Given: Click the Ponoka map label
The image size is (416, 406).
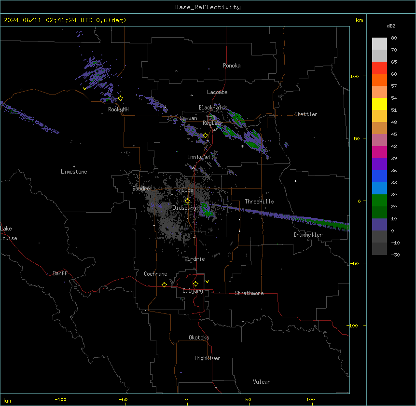Looking at the screenshot, I should tap(232, 66).
